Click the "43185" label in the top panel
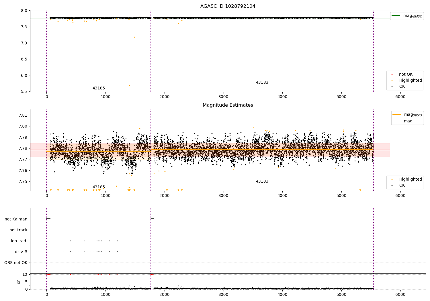 (x=99, y=88)
